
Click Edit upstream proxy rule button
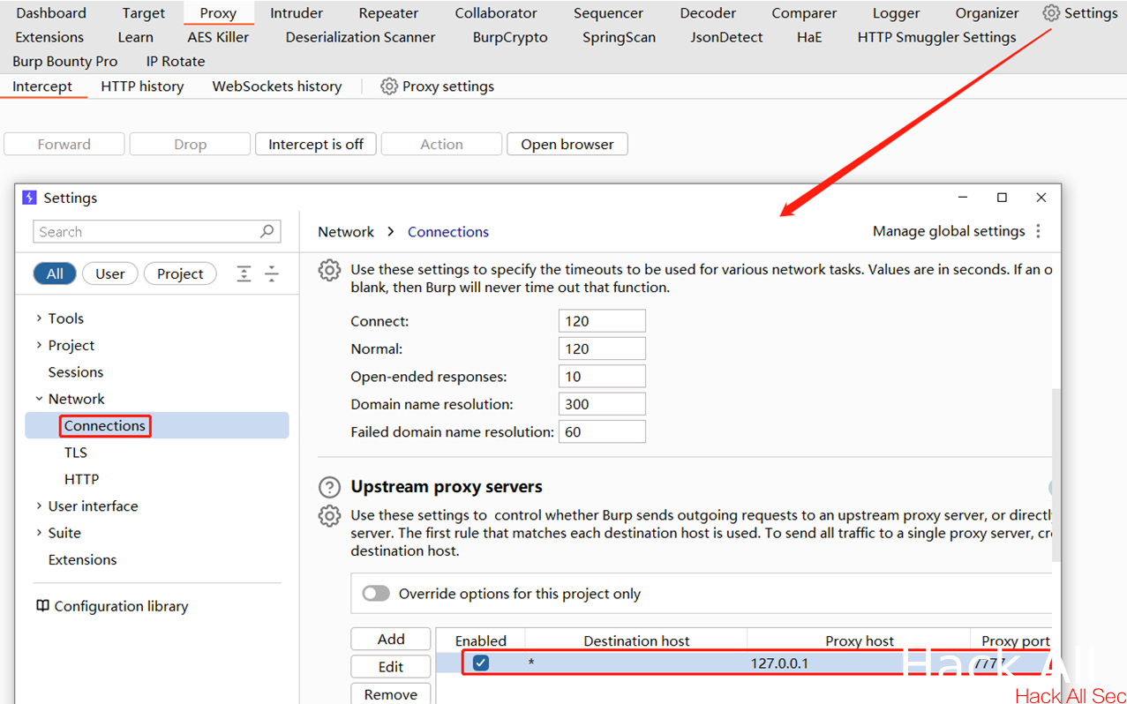[x=391, y=667]
